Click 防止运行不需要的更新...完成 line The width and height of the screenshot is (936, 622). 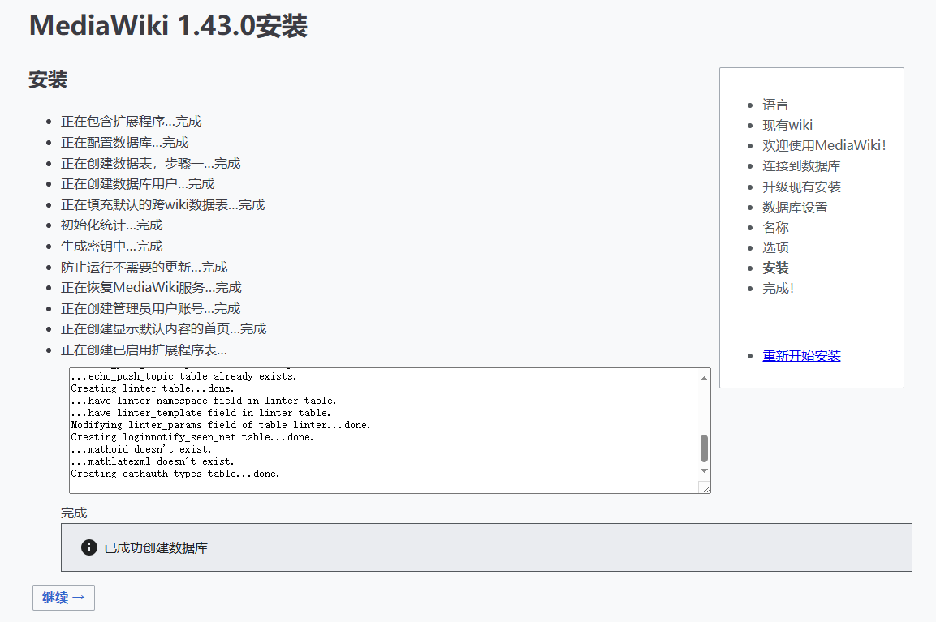point(144,267)
